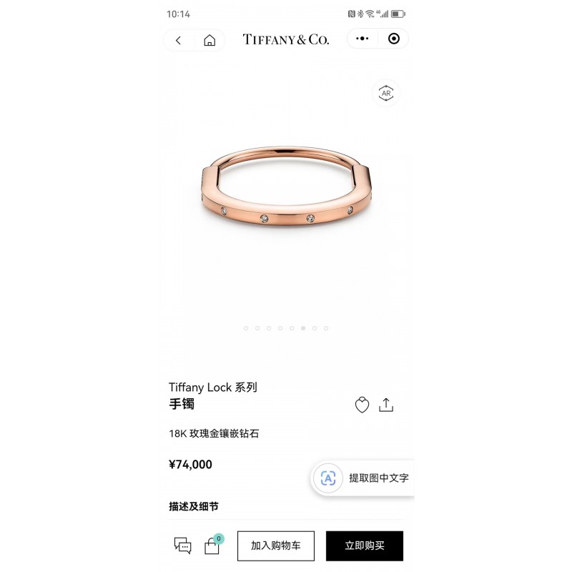Expand the 描述及细节 section
Viewport: 572px width, 572px height.
194,506
